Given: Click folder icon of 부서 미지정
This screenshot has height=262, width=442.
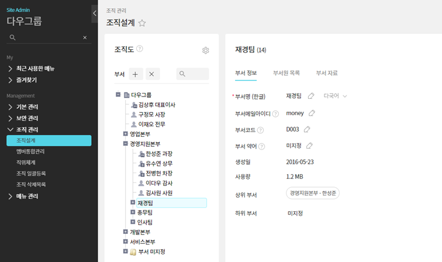Looking at the screenshot, I should click(x=133, y=252).
